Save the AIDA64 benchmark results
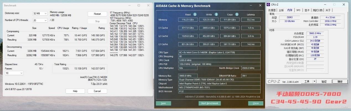Viewport: 351px width, 111px height. 163,103
